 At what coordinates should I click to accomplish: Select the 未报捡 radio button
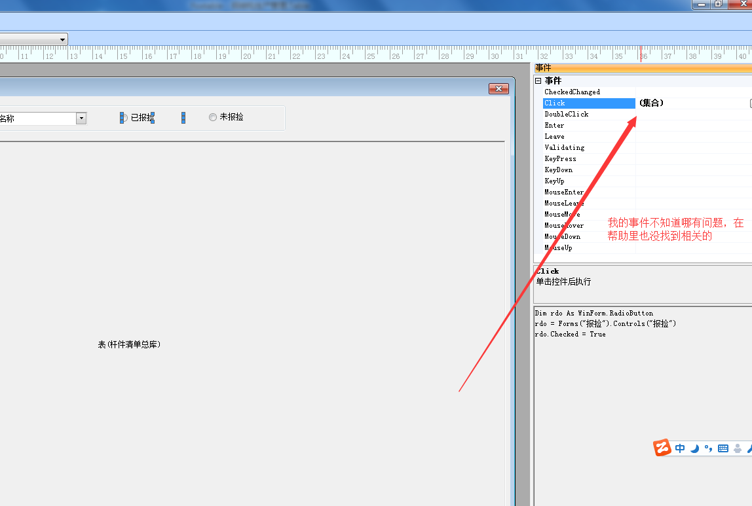pyautogui.click(x=213, y=117)
